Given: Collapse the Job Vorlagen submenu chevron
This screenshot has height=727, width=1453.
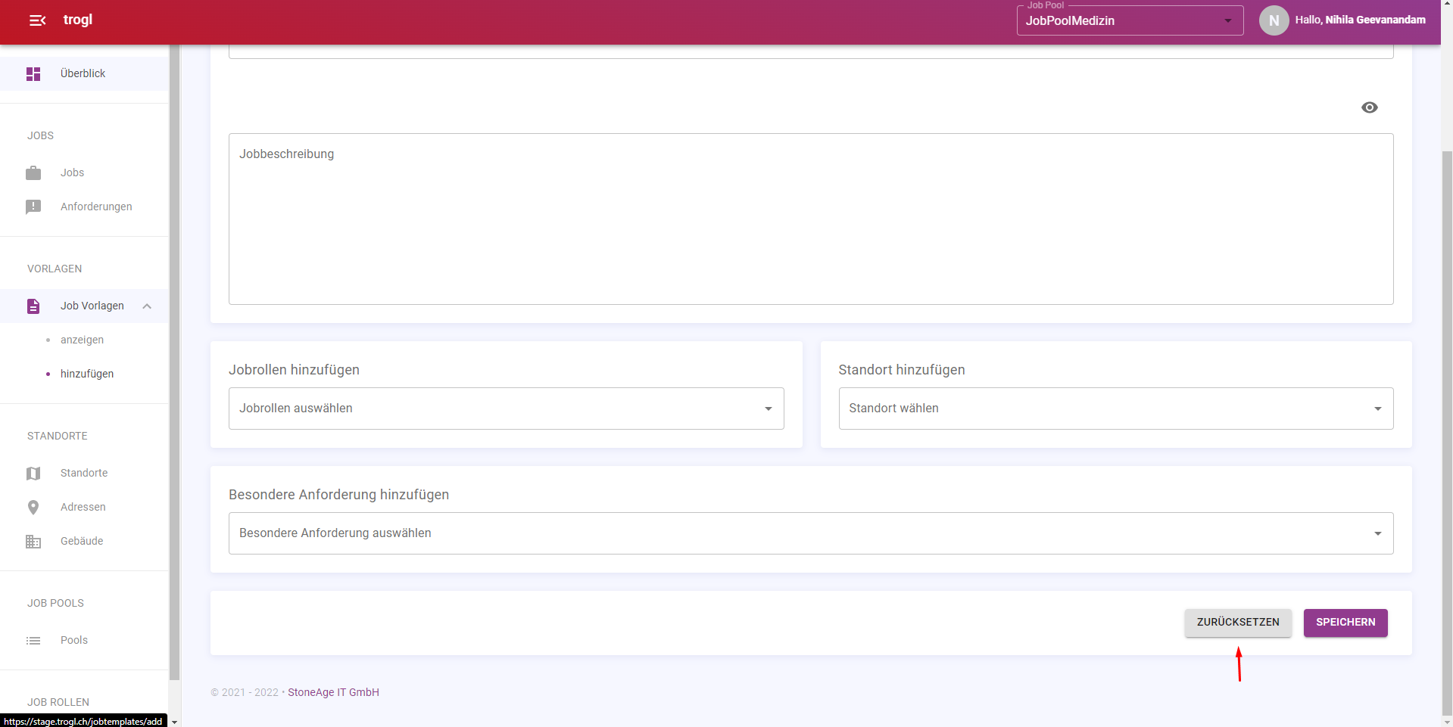Looking at the screenshot, I should click(x=147, y=306).
